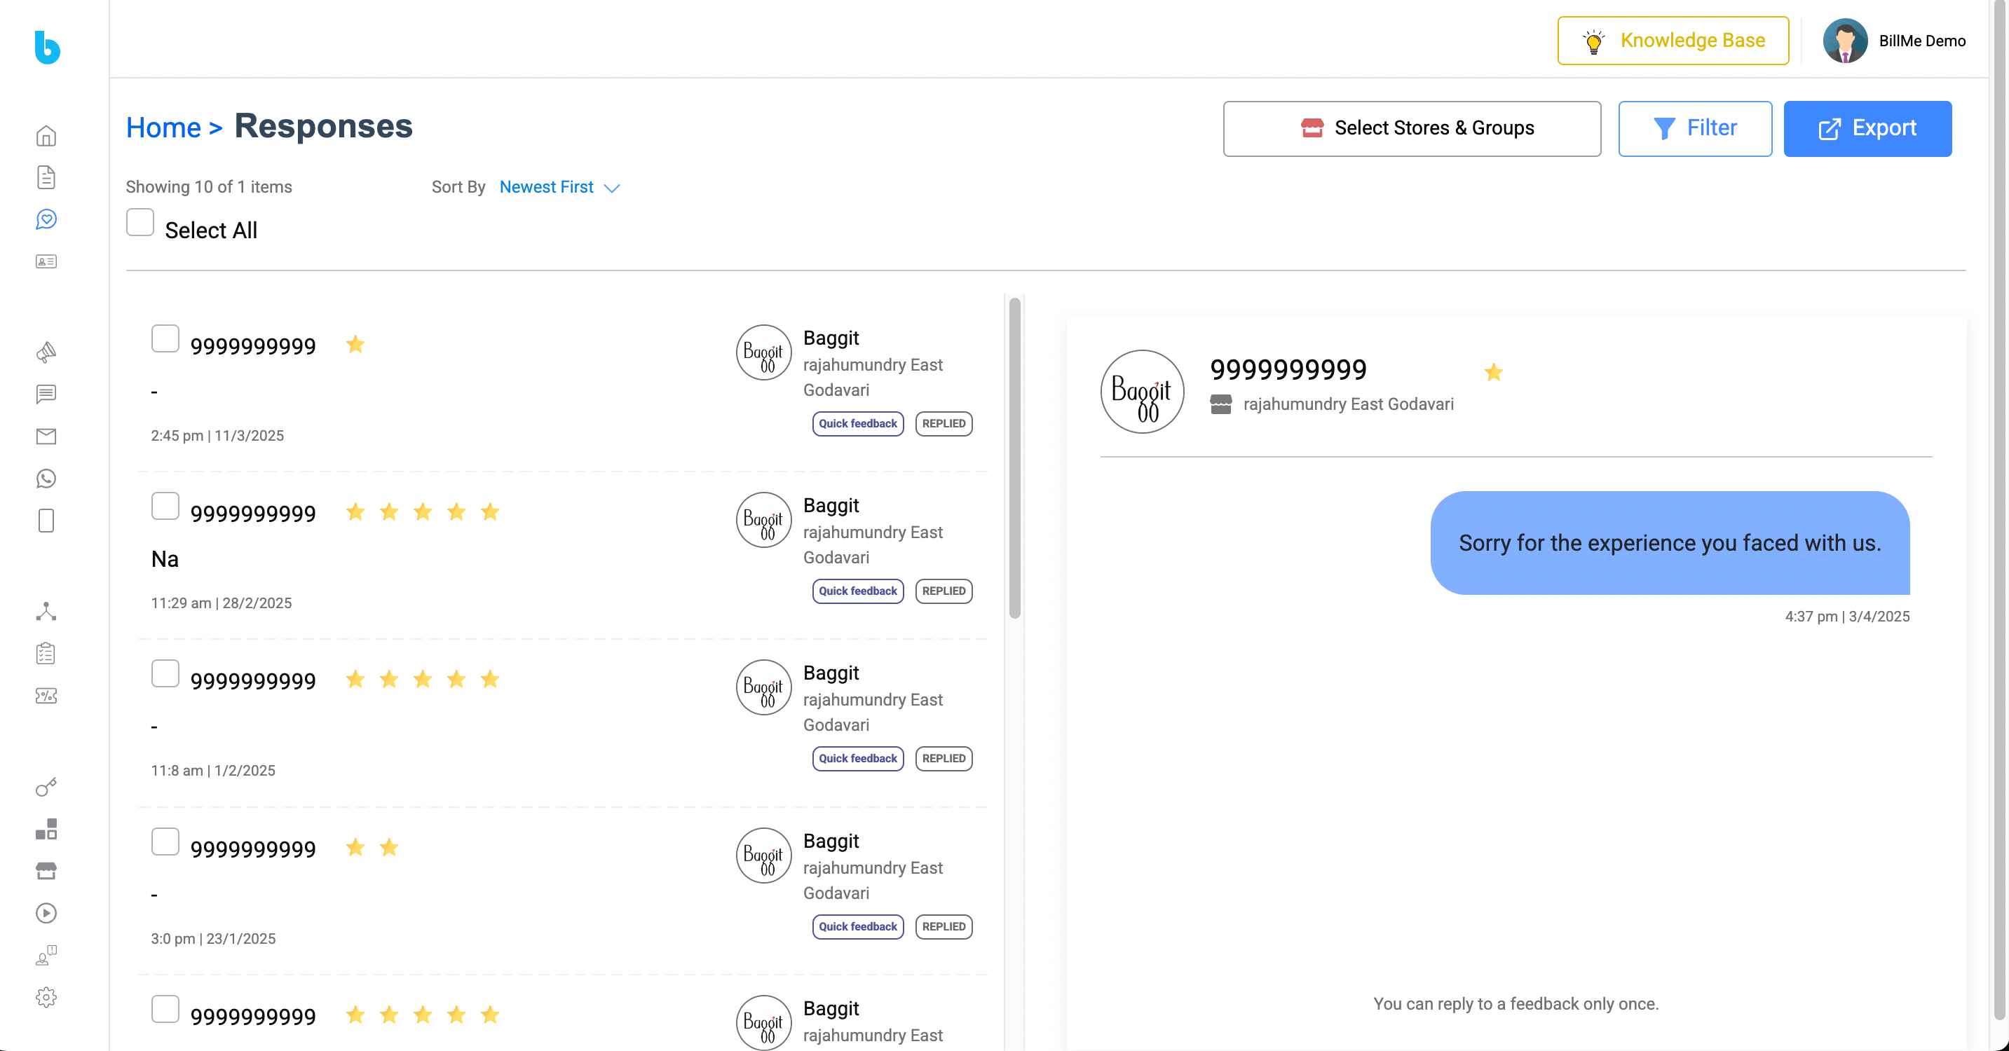
Task: Click the settings gear sidebar icon
Action: click(x=46, y=996)
